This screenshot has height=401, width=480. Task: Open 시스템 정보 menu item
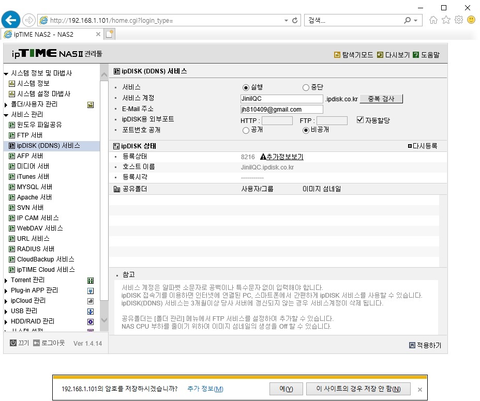[x=33, y=84]
